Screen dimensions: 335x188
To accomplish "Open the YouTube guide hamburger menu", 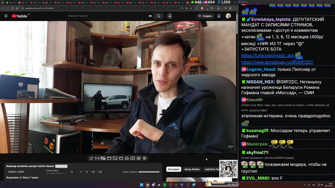I will pyautogui.click(x=6, y=16).
